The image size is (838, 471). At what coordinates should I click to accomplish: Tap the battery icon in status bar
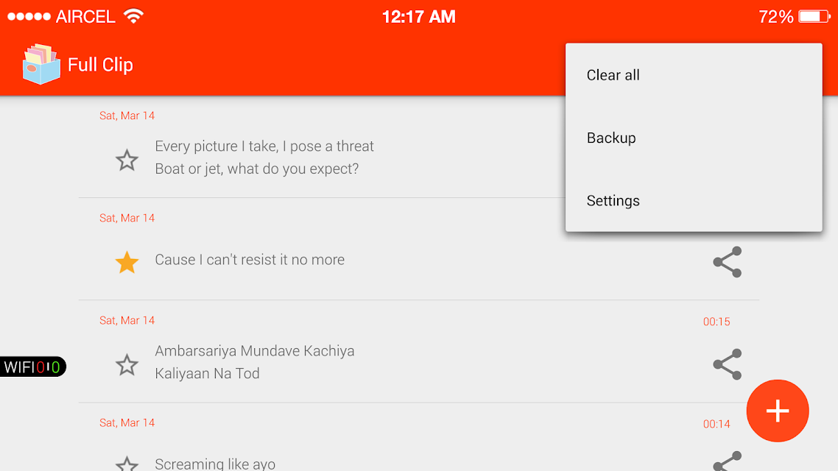point(814,16)
